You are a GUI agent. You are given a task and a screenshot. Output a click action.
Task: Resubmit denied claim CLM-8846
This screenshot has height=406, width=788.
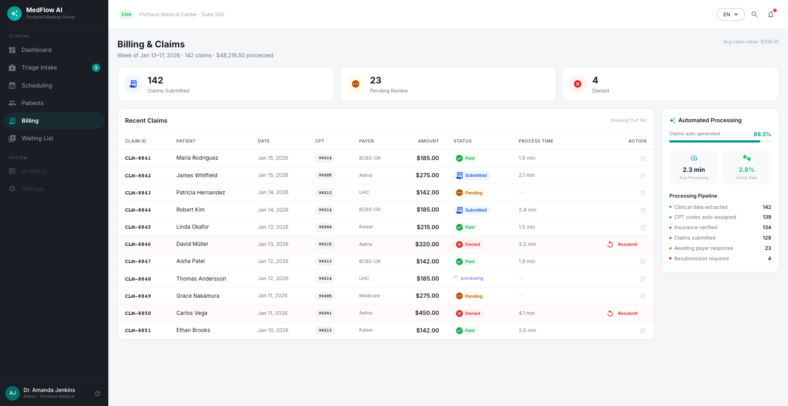[x=622, y=245]
